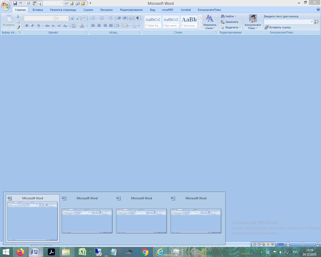Screen dimensions: 321x257
Task: Click the Sort A-Z icon
Action: tap(131, 18)
